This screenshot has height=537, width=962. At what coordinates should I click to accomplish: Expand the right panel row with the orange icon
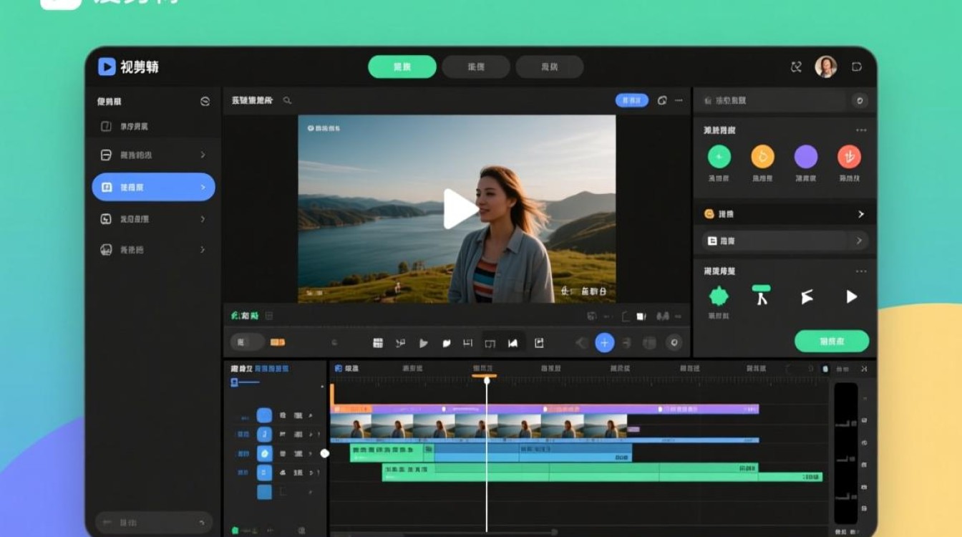tap(785, 214)
